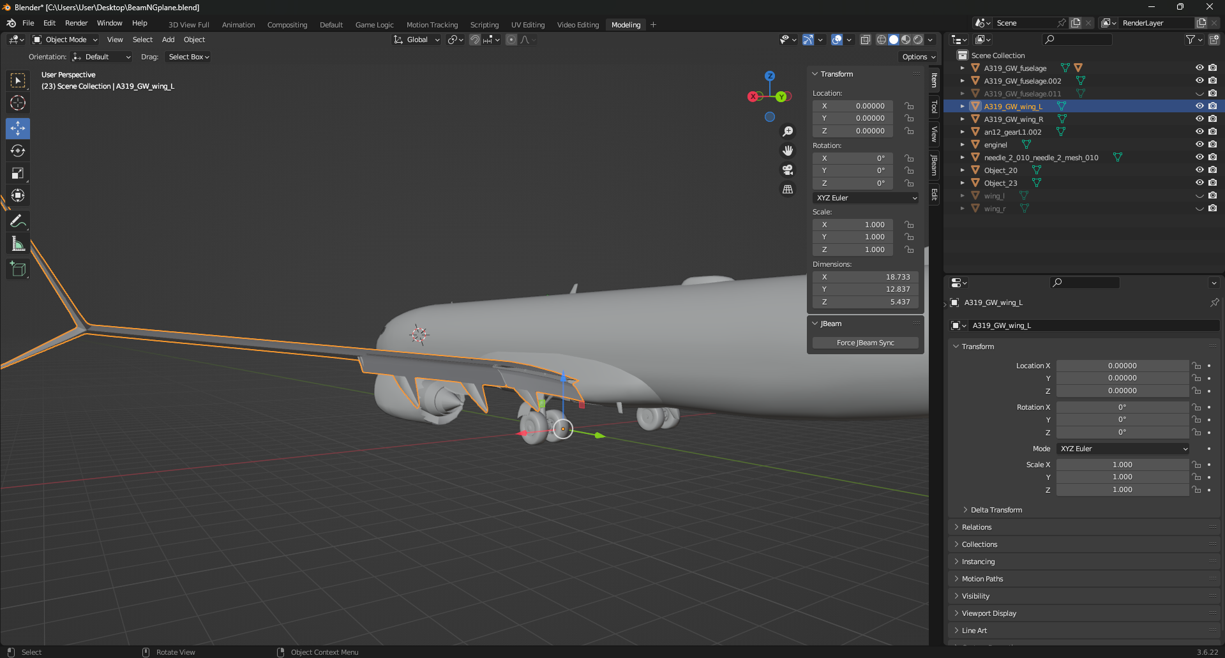This screenshot has width=1225, height=658.
Task: Switch perspective/orthographic with grid icon
Action: [x=788, y=189]
